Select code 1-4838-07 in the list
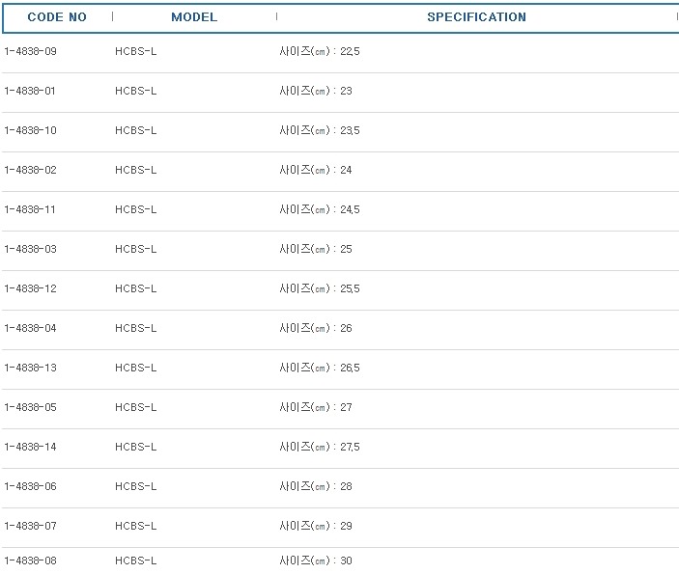This screenshot has width=679, height=574. pyautogui.click(x=31, y=526)
